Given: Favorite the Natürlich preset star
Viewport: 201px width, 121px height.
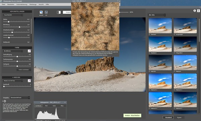Looking at the screenshot, I should [x=149, y=72].
